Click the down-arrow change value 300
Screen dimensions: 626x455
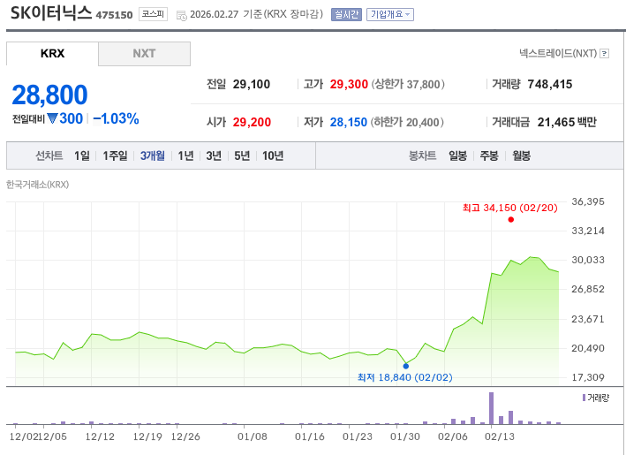click(65, 118)
